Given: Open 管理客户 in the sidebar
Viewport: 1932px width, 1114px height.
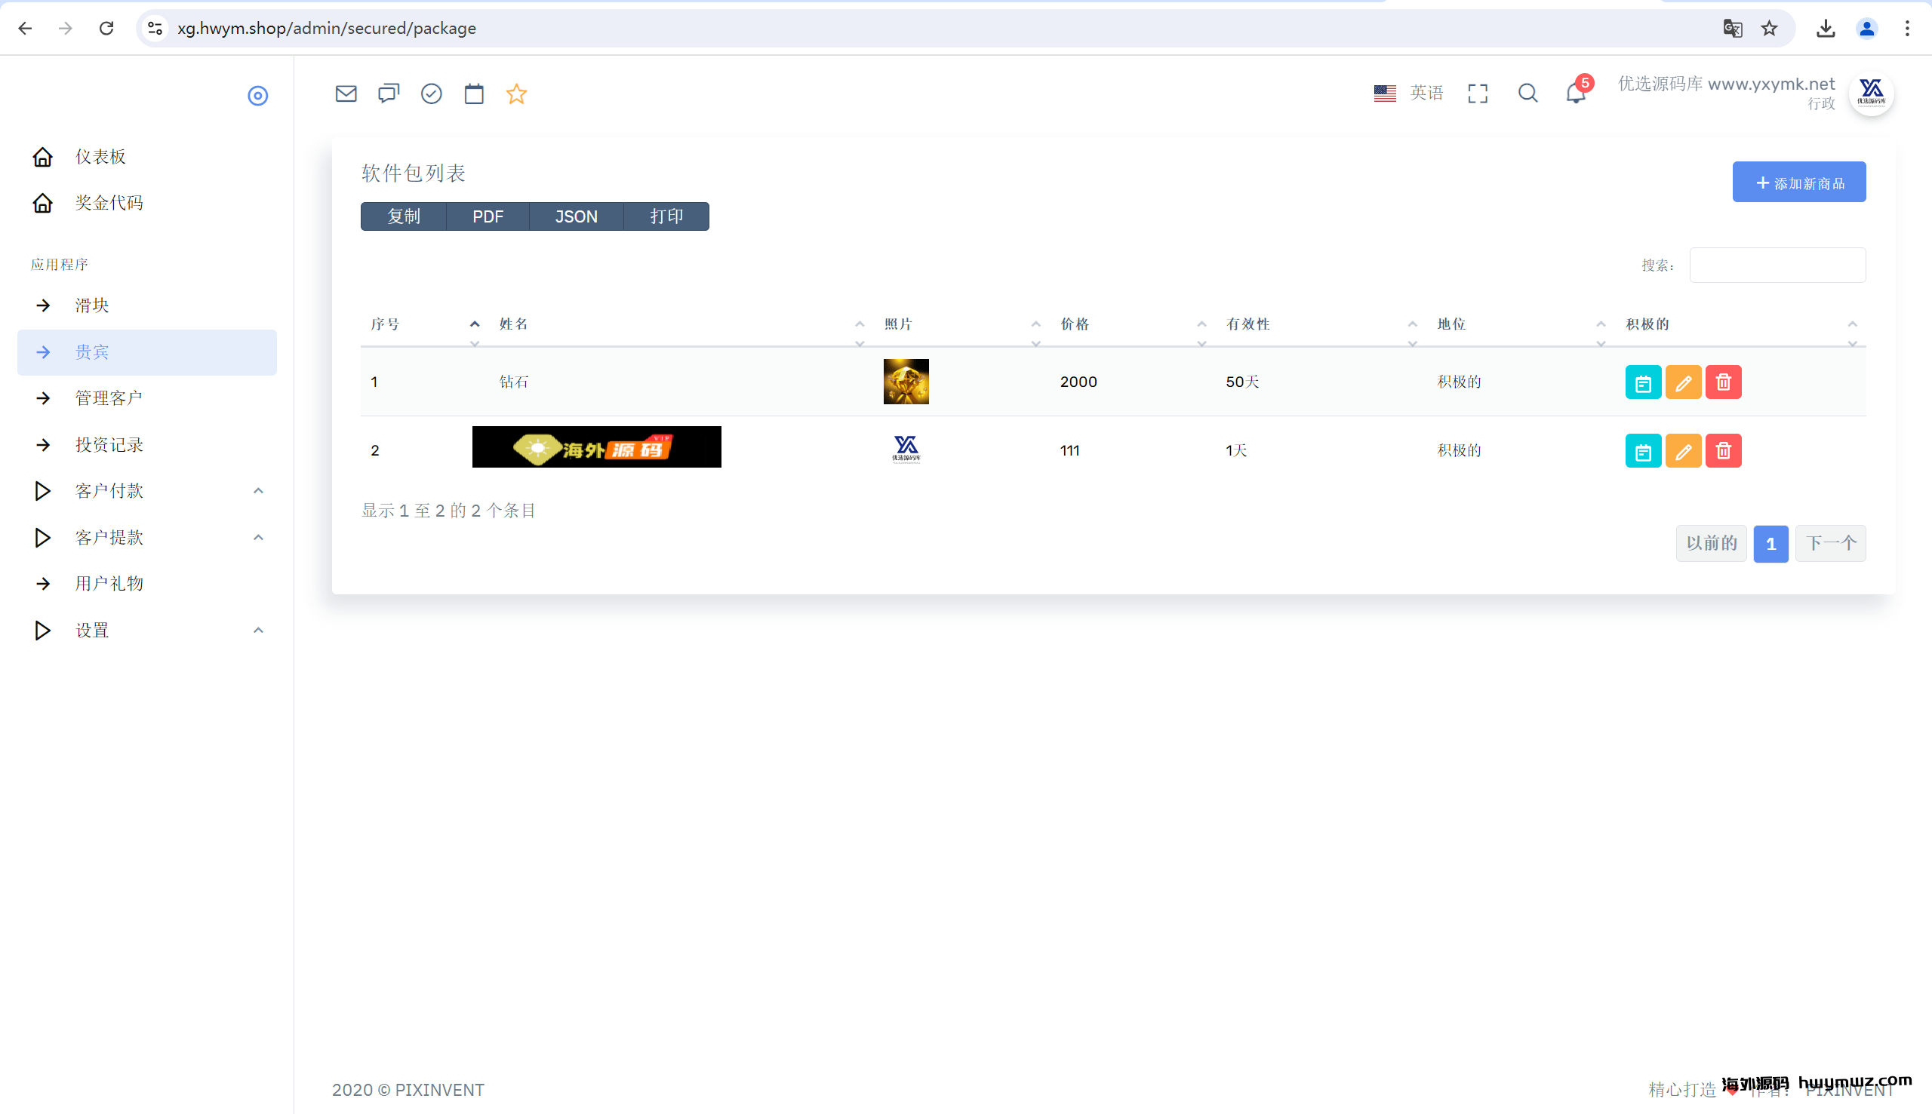Looking at the screenshot, I should pyautogui.click(x=109, y=398).
